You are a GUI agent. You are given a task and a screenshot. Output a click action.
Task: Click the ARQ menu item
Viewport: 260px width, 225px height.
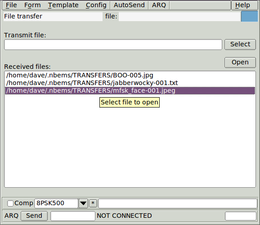point(159,5)
